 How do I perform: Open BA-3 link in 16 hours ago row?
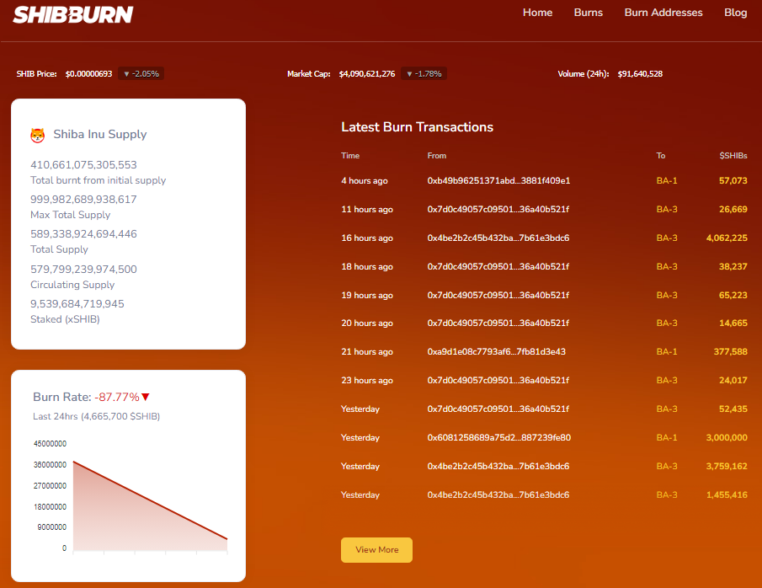pyautogui.click(x=667, y=238)
